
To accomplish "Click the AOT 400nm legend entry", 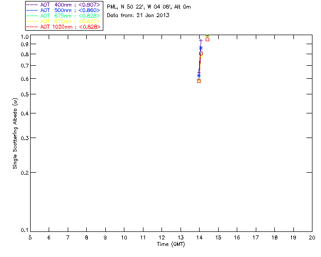I will click(x=63, y=5).
